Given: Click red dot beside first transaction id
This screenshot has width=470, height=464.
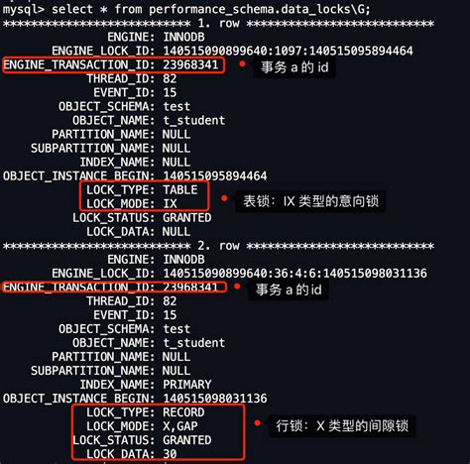Looking at the screenshot, I should (242, 63).
